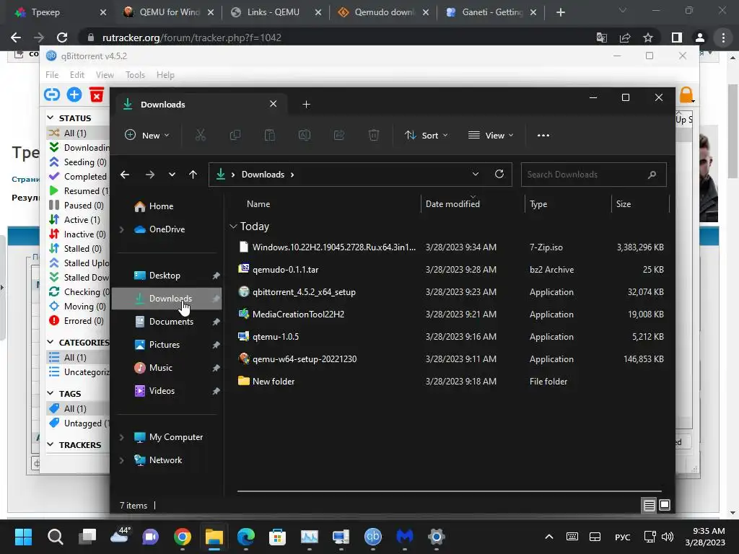This screenshot has width=739, height=554.
Task: Reload the Chrome page
Action: tap(62, 38)
